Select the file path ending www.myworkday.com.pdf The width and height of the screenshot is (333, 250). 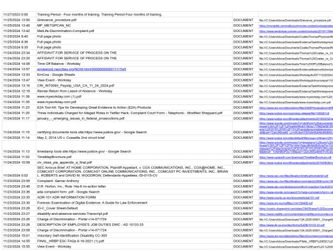click(x=295, y=102)
